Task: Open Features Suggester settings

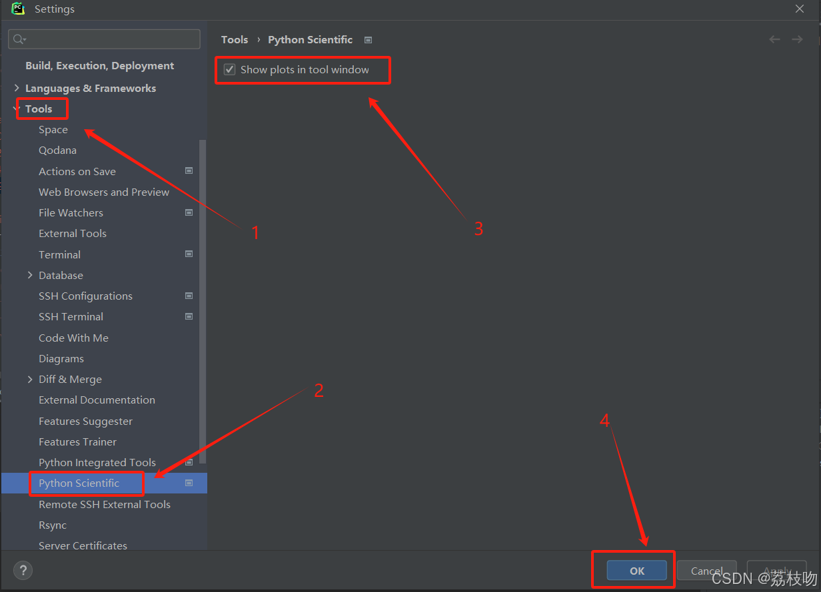Action: tap(85, 421)
